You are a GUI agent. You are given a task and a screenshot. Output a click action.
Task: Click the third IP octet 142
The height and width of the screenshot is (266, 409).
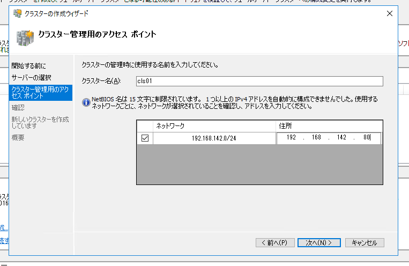coord(341,137)
